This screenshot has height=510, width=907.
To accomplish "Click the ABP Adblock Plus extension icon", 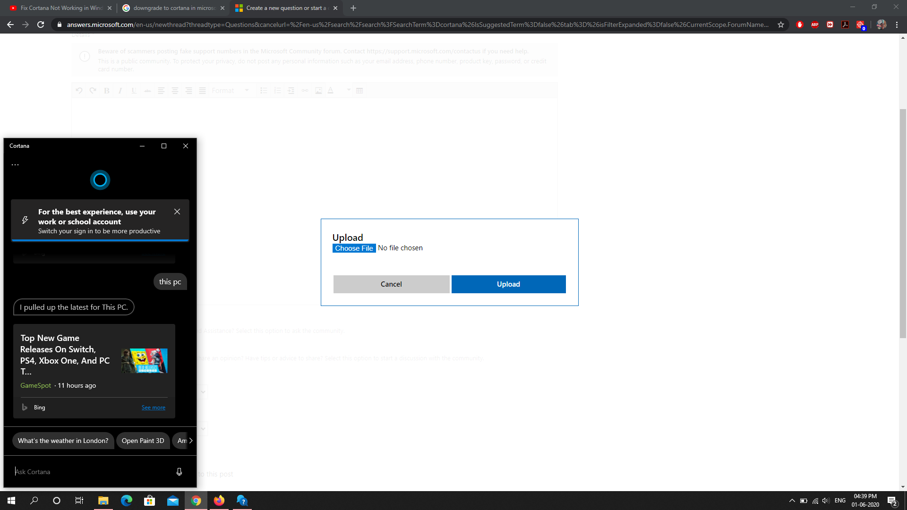I will [815, 25].
